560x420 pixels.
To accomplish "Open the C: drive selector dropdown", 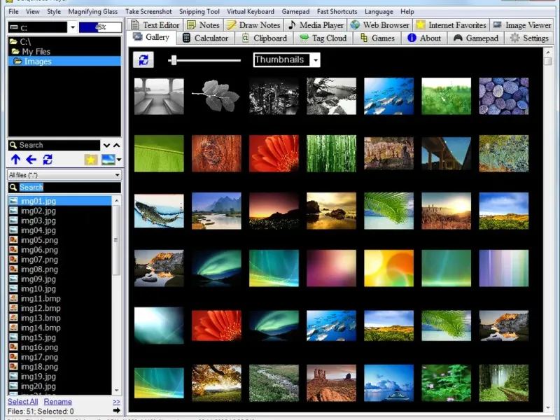I will tap(73, 28).
